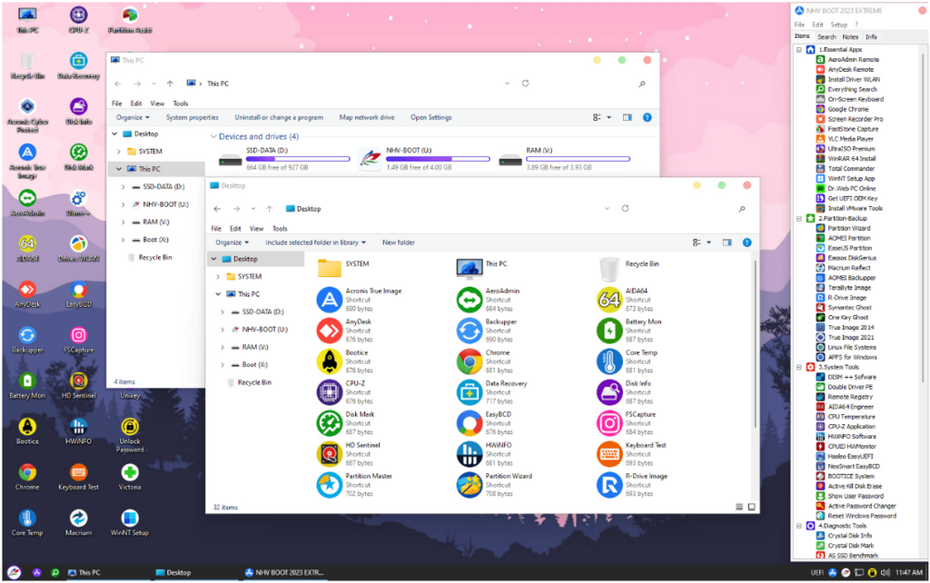Open Tools menu in Desktop window
This screenshot has height=583, width=930.
[x=280, y=228]
